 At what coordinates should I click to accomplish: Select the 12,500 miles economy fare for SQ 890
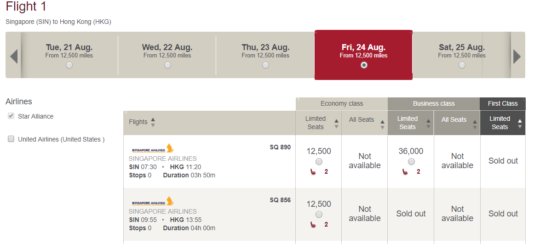(x=319, y=162)
